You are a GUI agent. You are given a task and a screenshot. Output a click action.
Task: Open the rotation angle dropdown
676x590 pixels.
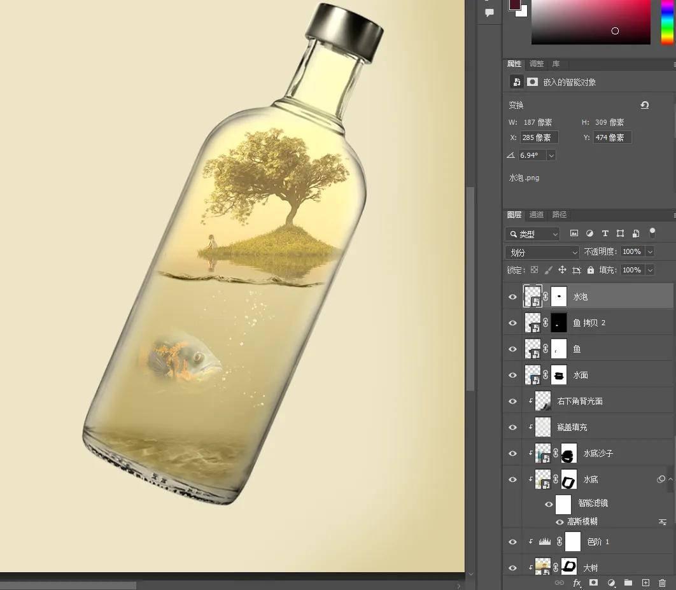click(x=551, y=155)
